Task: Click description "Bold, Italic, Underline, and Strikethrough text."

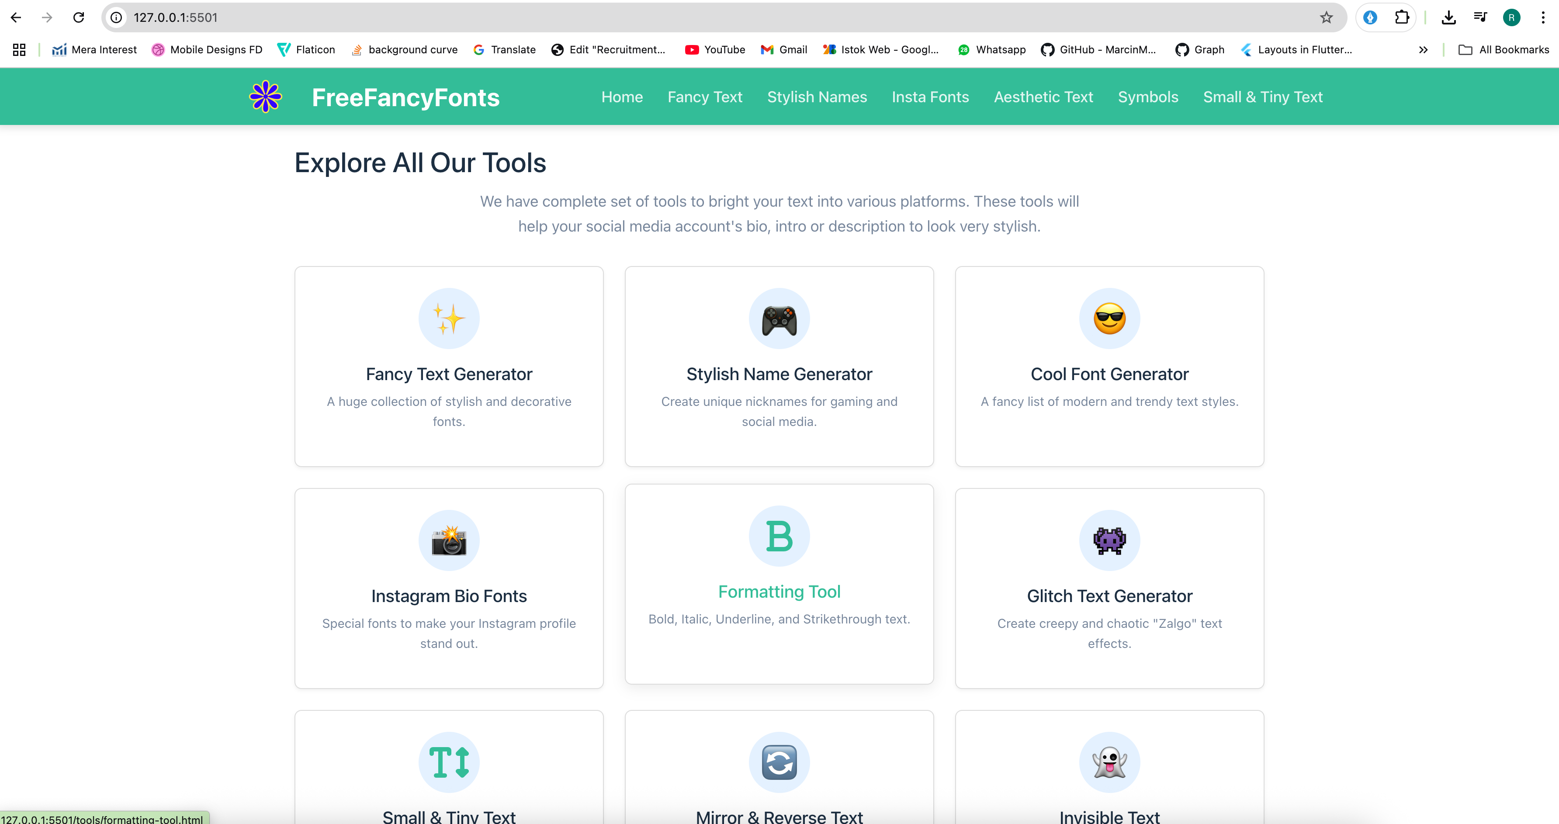Action: (x=779, y=619)
